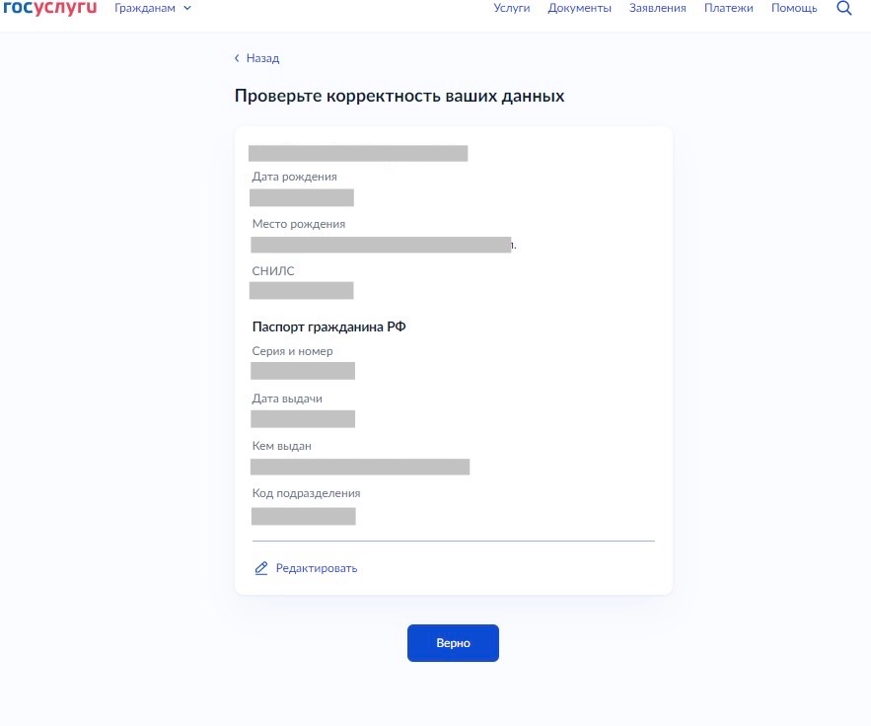
Task: Open the Помощь section
Action: point(794,8)
